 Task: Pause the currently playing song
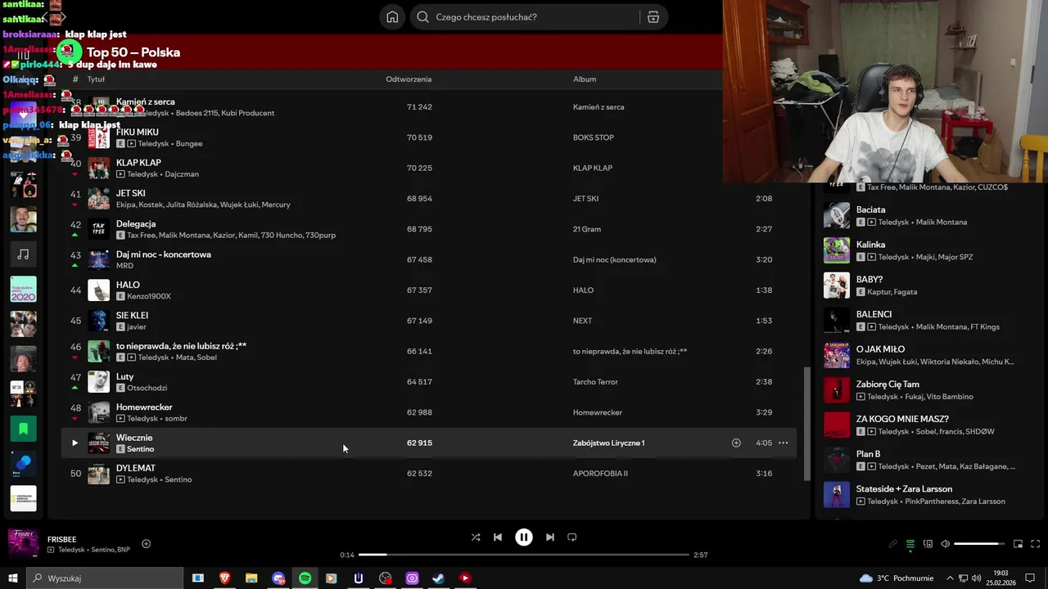[x=524, y=537]
